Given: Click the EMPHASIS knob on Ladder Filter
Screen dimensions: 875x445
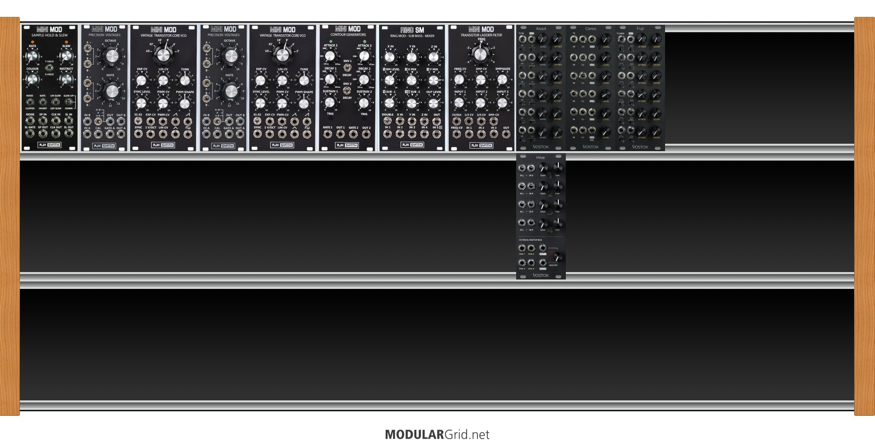Looking at the screenshot, I should coord(502,80).
